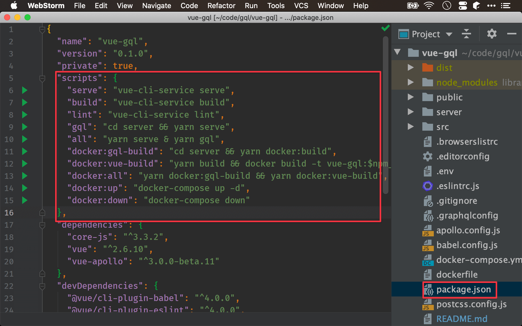Click the battery charging icon
The height and width of the screenshot is (326, 522).
click(413, 6)
